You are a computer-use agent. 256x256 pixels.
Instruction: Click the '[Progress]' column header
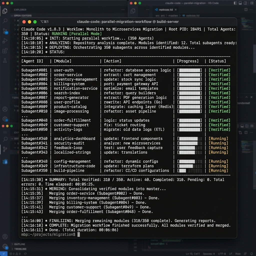188,61
